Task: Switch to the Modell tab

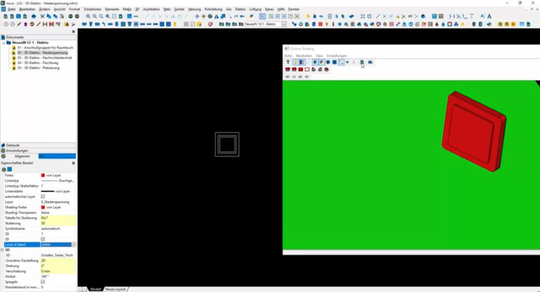Action: 96,289
